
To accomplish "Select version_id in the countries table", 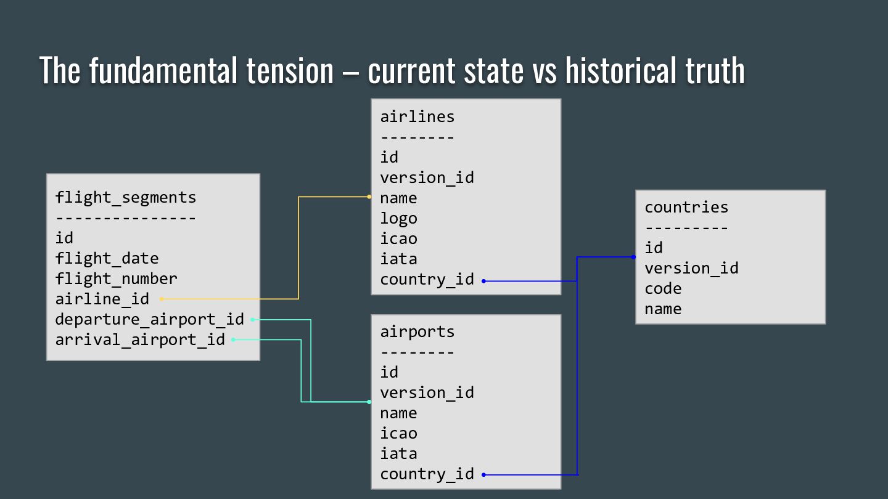I will [x=692, y=269].
